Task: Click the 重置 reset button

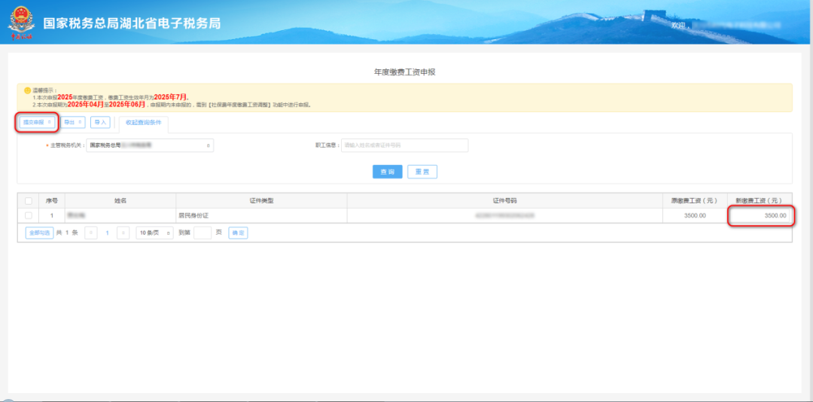Action: [x=422, y=172]
